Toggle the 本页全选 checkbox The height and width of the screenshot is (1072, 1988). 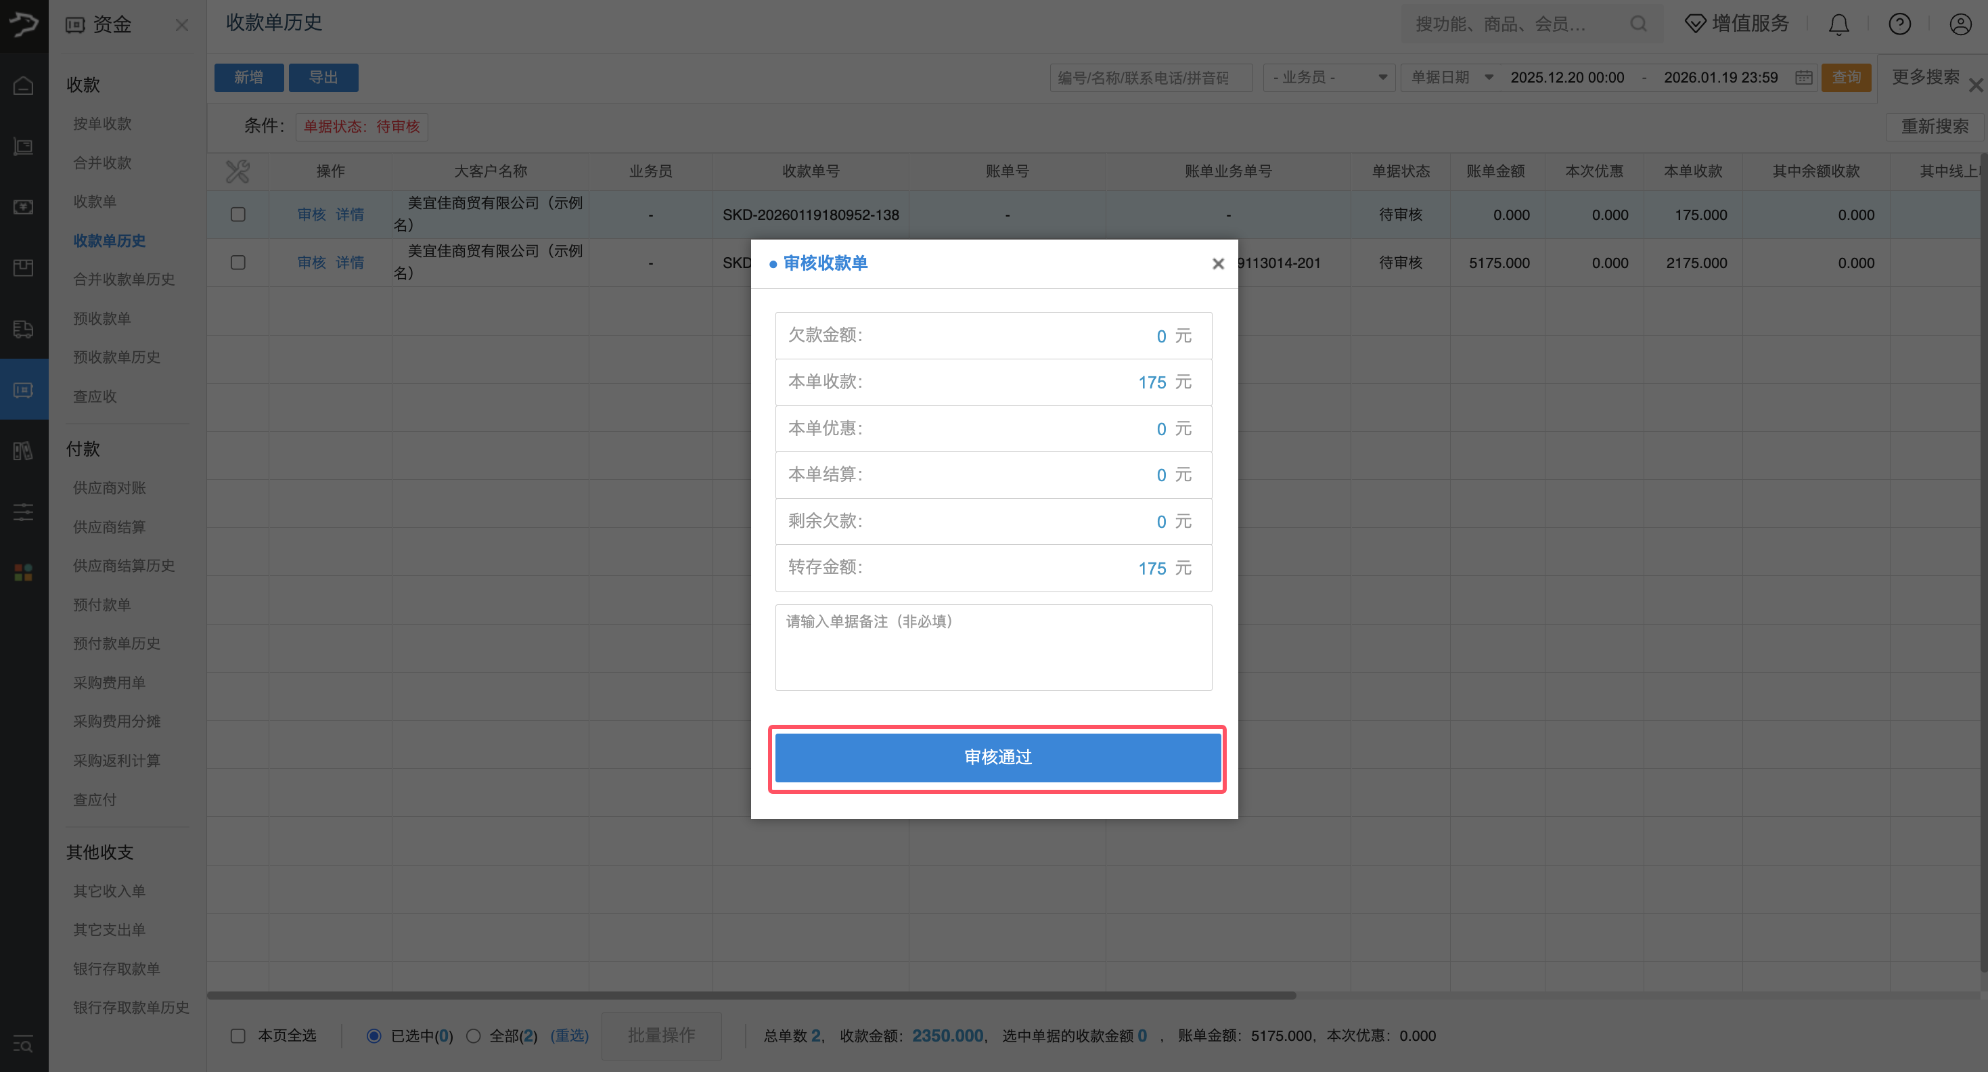238,1035
